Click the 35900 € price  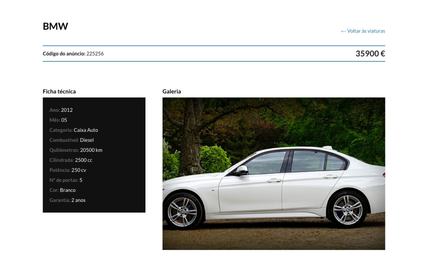tap(370, 53)
